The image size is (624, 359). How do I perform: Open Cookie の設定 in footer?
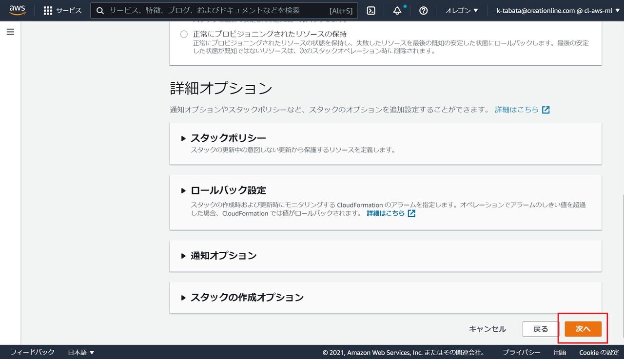coord(599,353)
